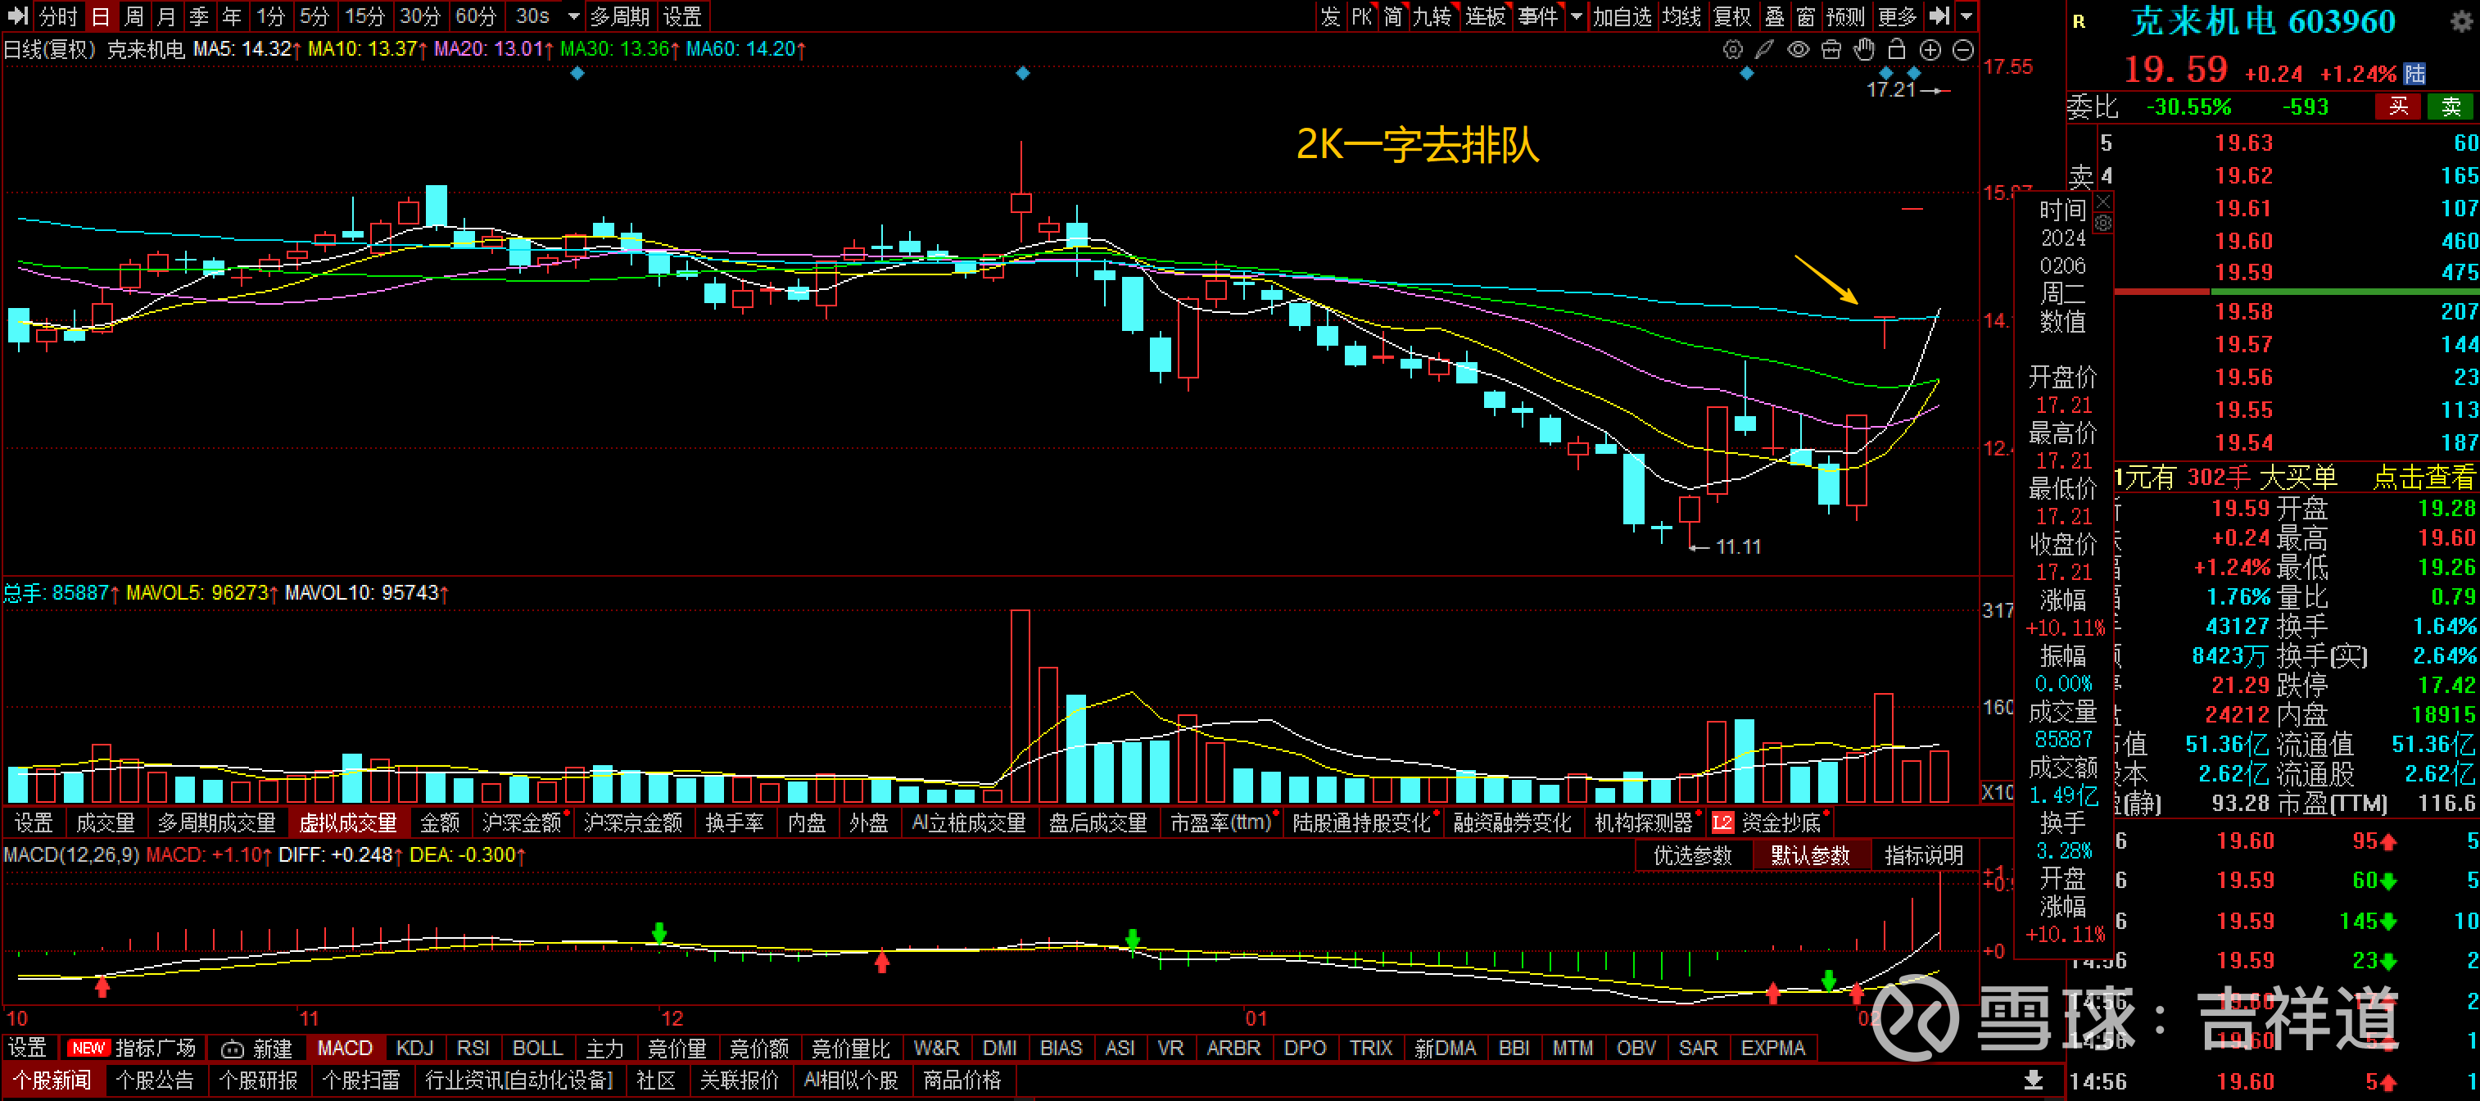
Task: Click the blue diamond event marker above December
Action: [x=1022, y=73]
